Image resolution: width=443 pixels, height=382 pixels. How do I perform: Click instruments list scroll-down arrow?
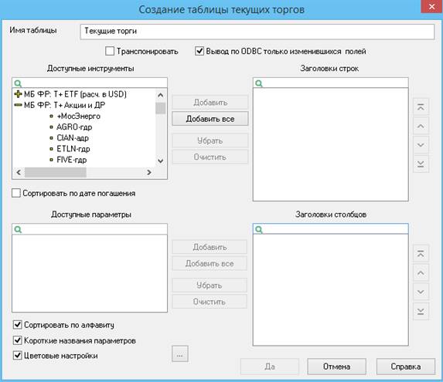161,161
